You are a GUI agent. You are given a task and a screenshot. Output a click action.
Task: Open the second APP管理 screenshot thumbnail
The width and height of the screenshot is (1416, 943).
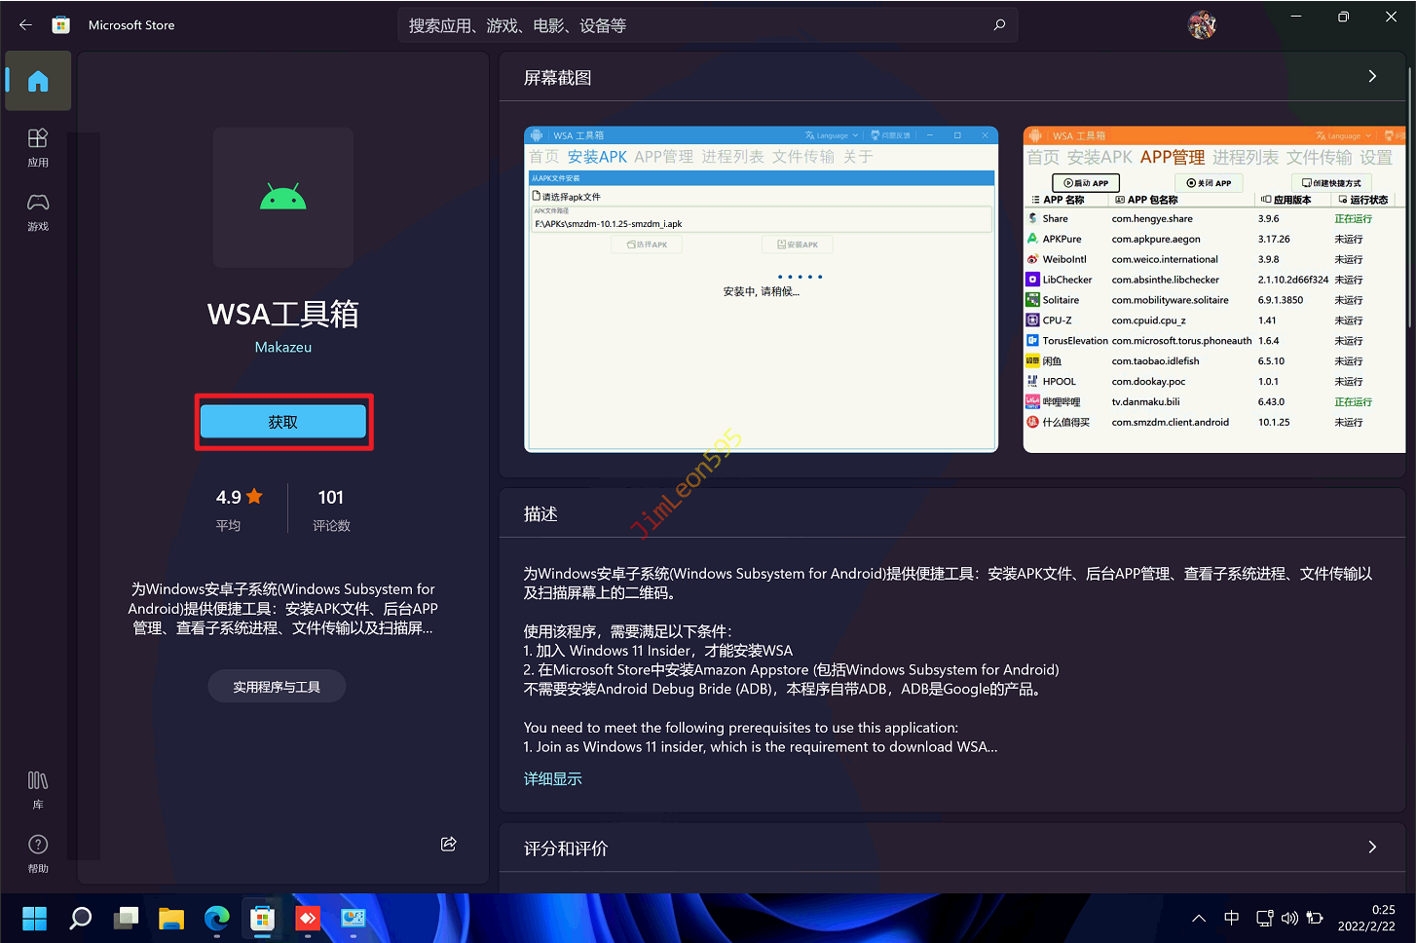click(x=1213, y=289)
